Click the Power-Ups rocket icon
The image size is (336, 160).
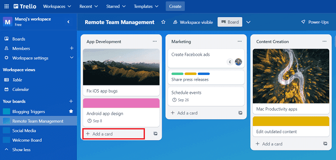(x=303, y=22)
